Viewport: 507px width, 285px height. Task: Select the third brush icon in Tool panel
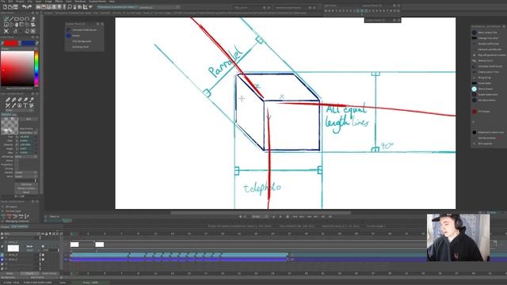19,100
